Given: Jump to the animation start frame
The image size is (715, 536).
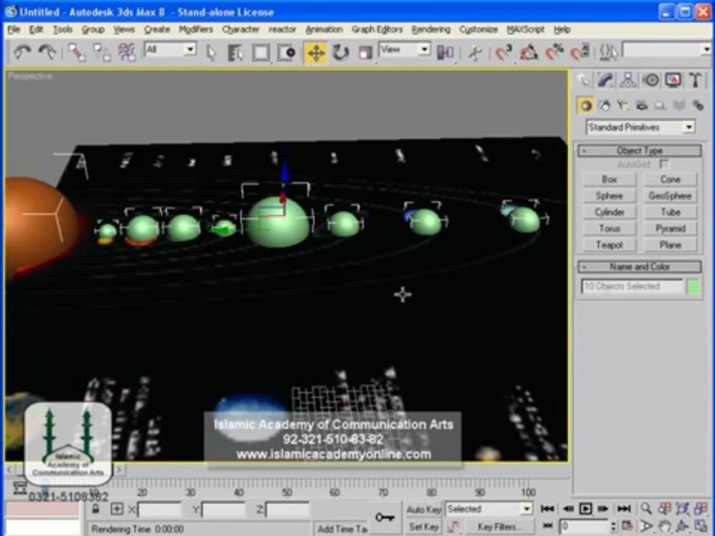Looking at the screenshot, I should point(547,508).
